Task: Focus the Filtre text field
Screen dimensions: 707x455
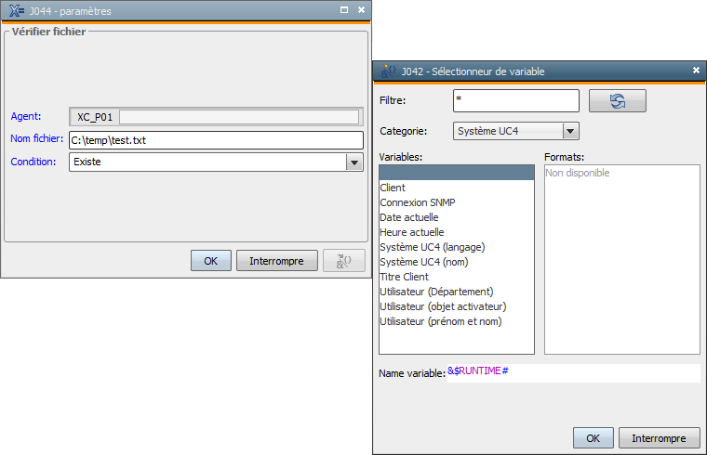Action: (515, 100)
